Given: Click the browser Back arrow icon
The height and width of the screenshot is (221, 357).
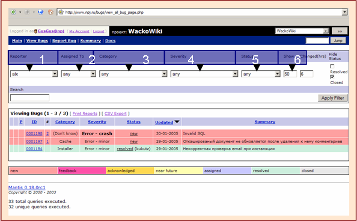Looking at the screenshot, I should tap(13, 12).
